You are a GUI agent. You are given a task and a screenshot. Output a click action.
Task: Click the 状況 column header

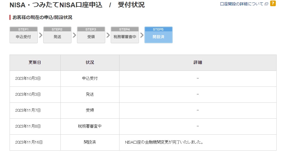(x=90, y=63)
